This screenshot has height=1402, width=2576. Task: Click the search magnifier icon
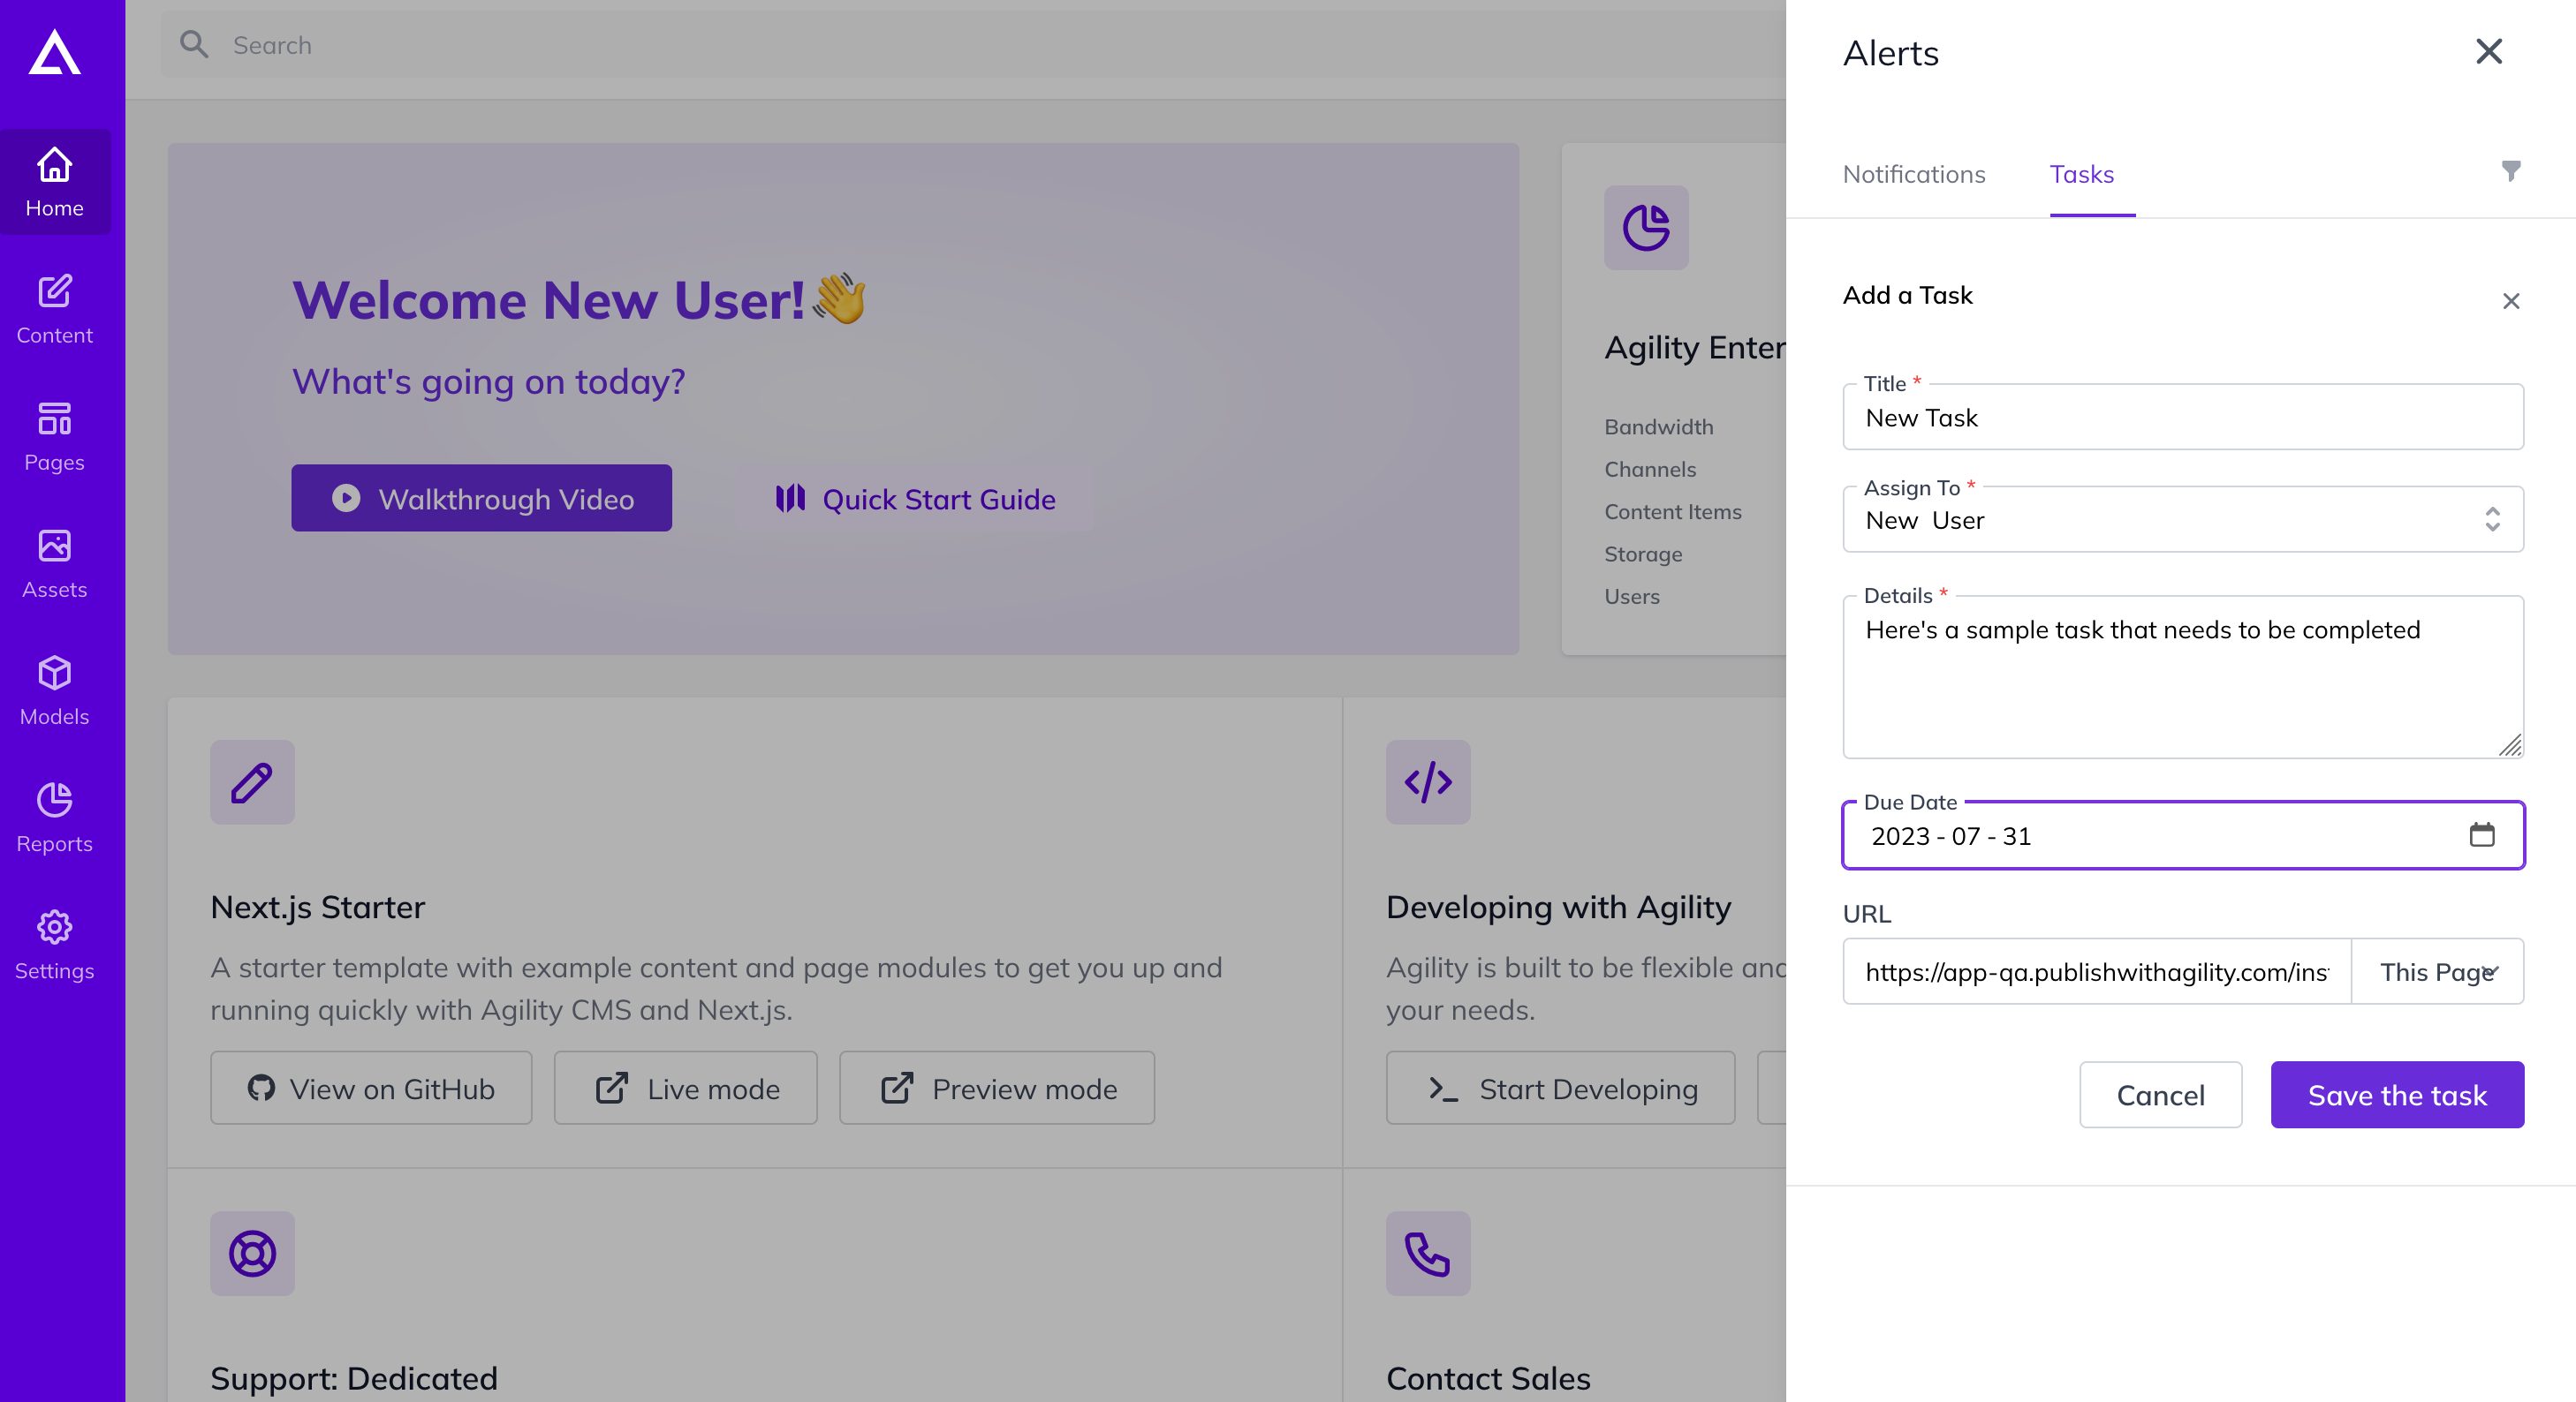(x=194, y=45)
